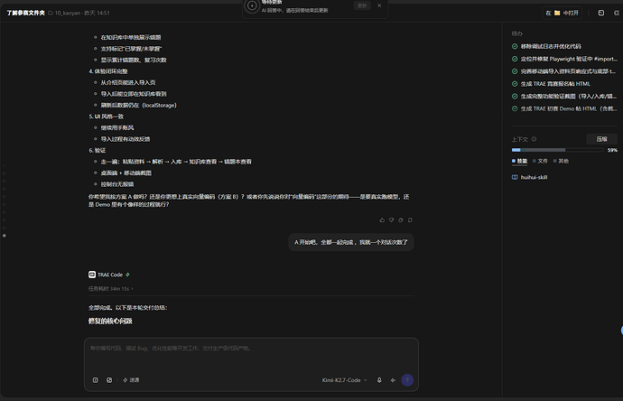
Task: Click the 待办 section label
Action: pos(517,33)
